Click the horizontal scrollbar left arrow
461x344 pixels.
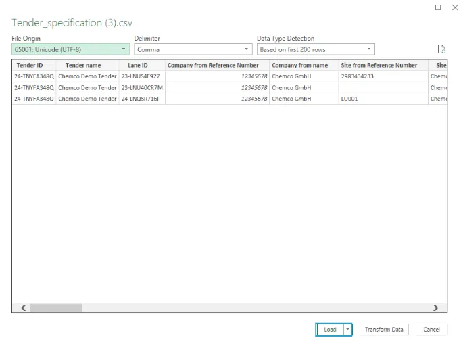tap(24, 308)
